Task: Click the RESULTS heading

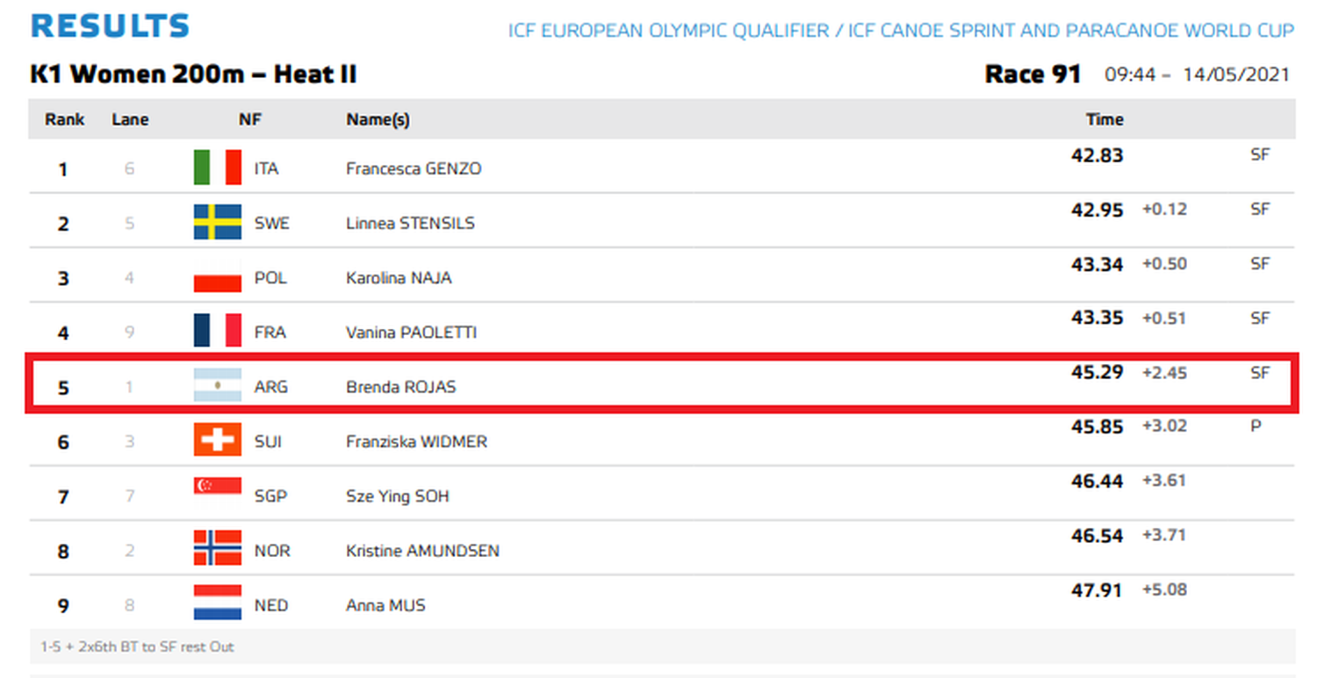Action: click(110, 26)
